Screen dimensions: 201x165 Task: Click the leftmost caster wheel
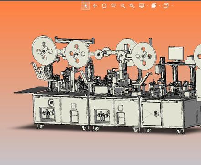[x=41, y=126]
